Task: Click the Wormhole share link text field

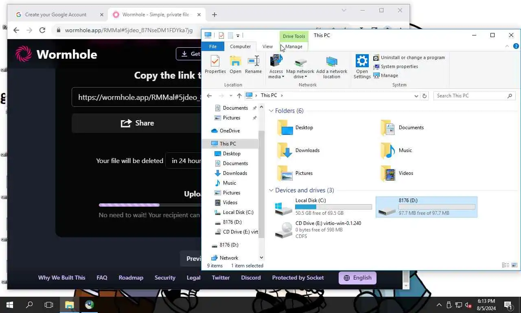Action: [137, 97]
